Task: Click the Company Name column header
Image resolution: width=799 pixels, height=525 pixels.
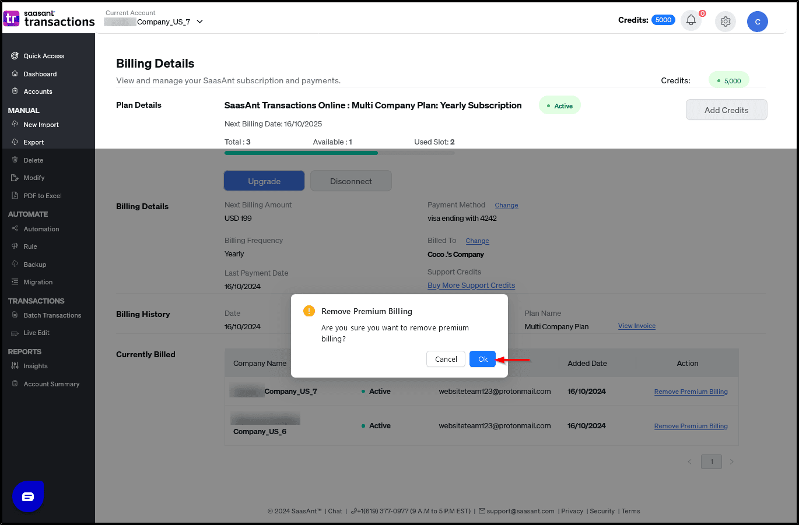Action: click(x=260, y=363)
